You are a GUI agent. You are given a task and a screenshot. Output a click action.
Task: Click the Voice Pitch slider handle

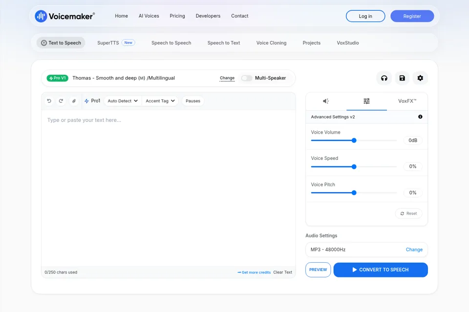tap(354, 193)
